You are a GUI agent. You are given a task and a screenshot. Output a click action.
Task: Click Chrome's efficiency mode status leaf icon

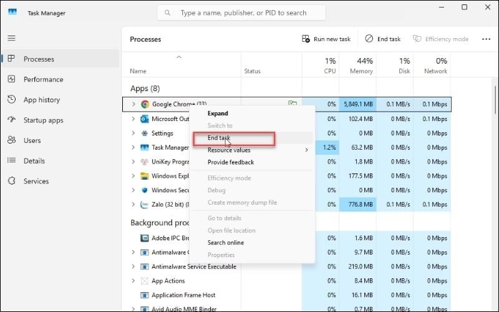tap(293, 103)
